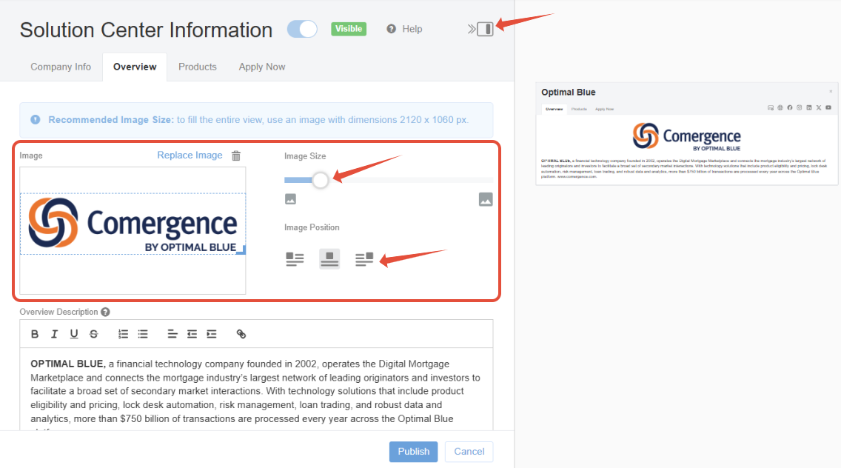Click the info icon beside Recommended Image Size
This screenshot has height=468, width=841.
click(x=36, y=120)
